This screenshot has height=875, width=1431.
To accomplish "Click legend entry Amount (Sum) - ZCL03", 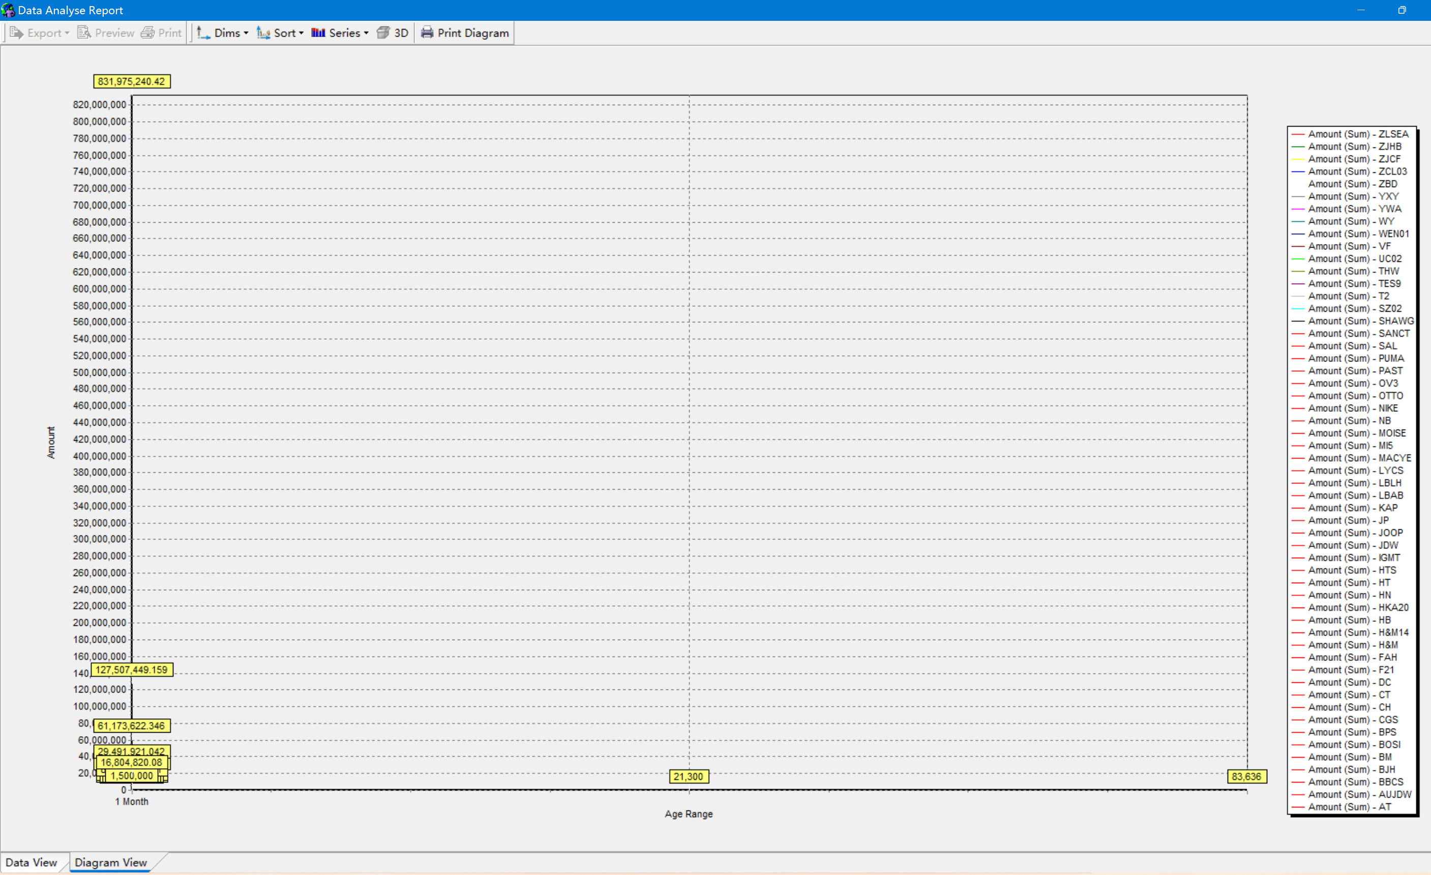I will point(1350,172).
